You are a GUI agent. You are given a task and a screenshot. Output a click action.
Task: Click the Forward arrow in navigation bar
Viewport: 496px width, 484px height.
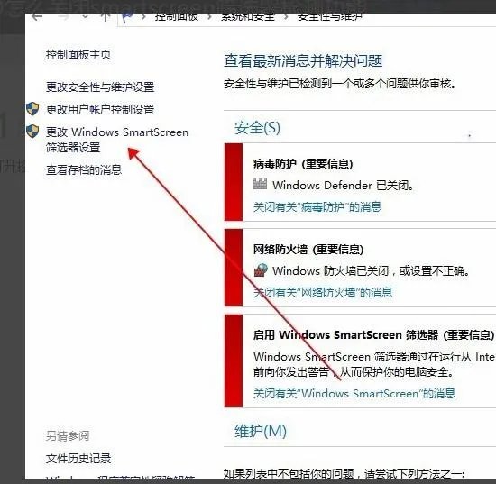64,17
